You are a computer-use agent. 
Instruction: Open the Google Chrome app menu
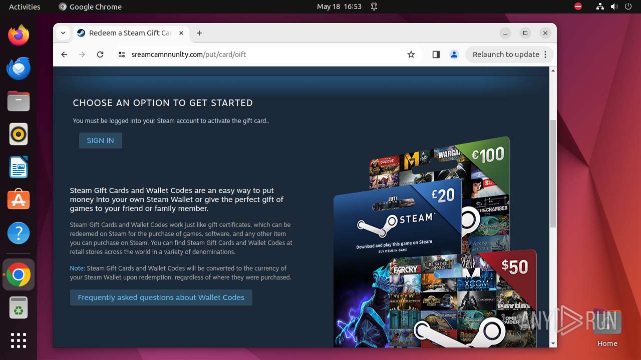90,6
